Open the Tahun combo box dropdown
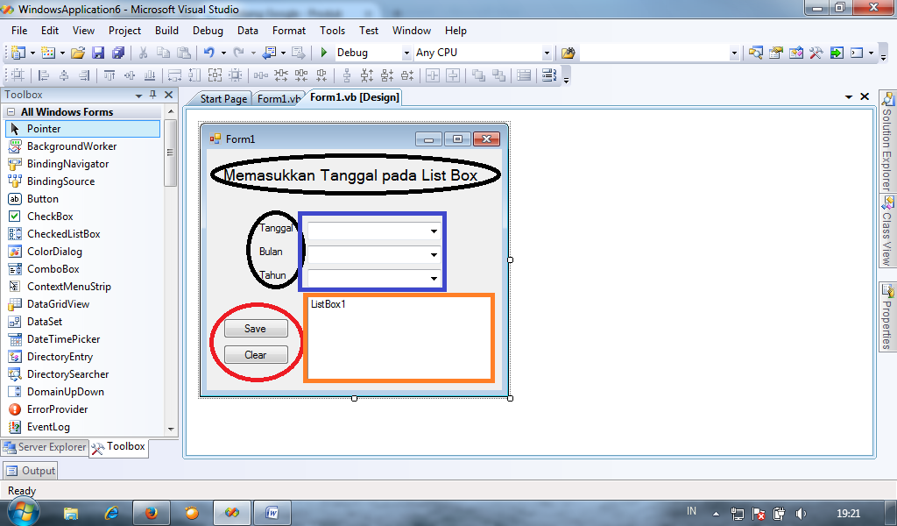Viewport: 897px width, 526px height. coord(434,278)
